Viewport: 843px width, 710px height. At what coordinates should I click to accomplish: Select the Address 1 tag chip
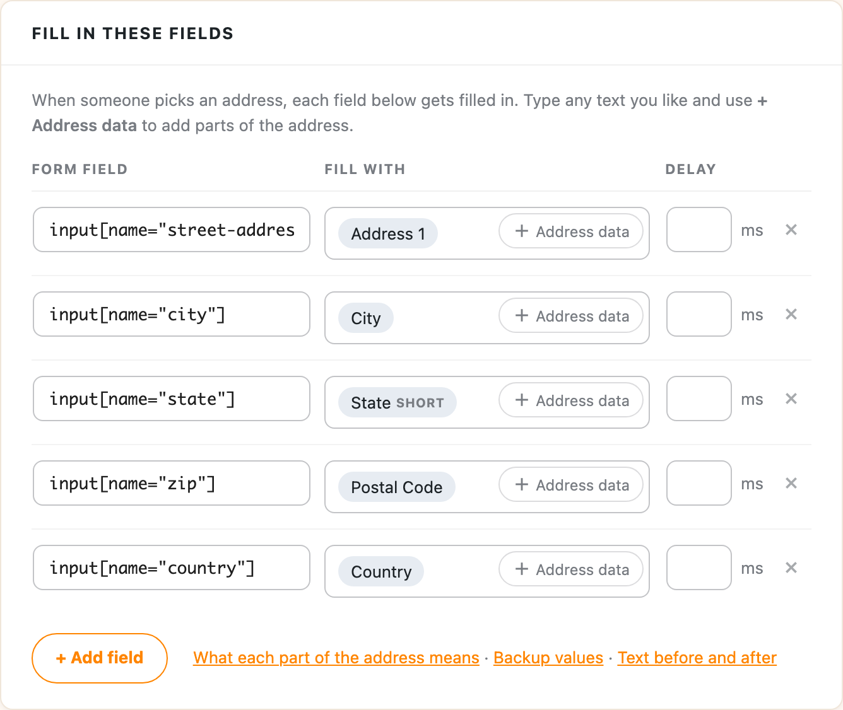point(388,234)
